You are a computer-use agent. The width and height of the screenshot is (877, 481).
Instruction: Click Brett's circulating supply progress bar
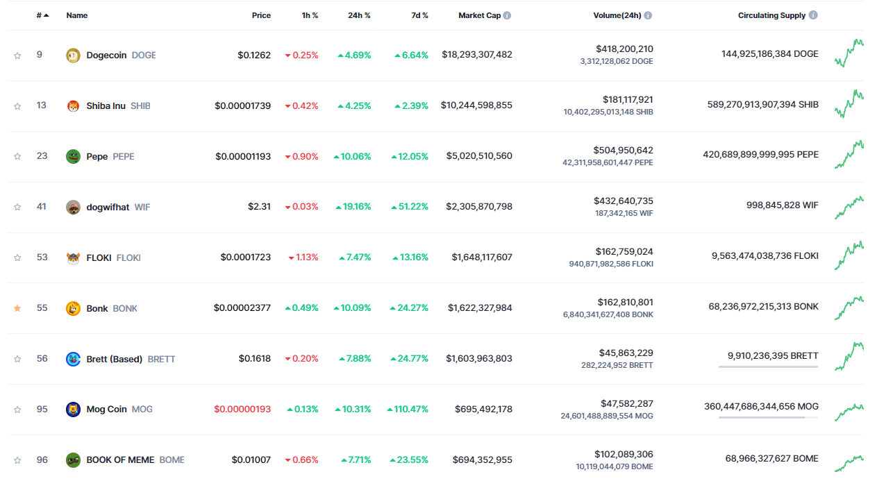768,366
